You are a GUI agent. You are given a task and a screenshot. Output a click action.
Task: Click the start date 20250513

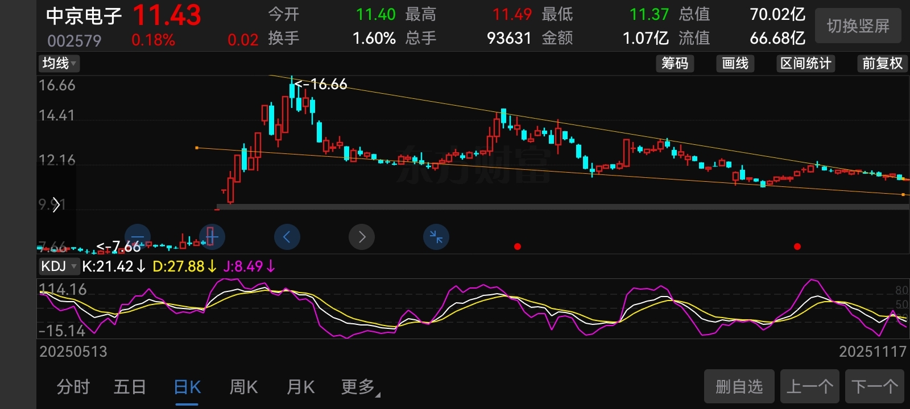point(73,352)
